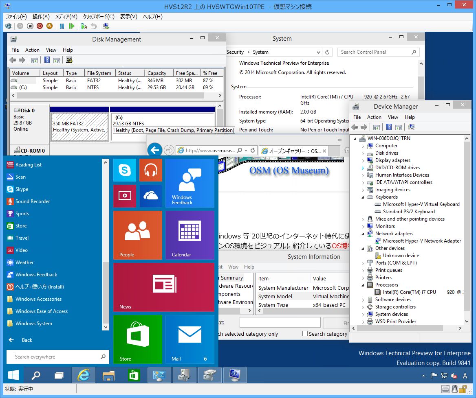Viewport: 476px width, 398px height.
Task: Refresh the System control panel address bar
Action: (327, 52)
